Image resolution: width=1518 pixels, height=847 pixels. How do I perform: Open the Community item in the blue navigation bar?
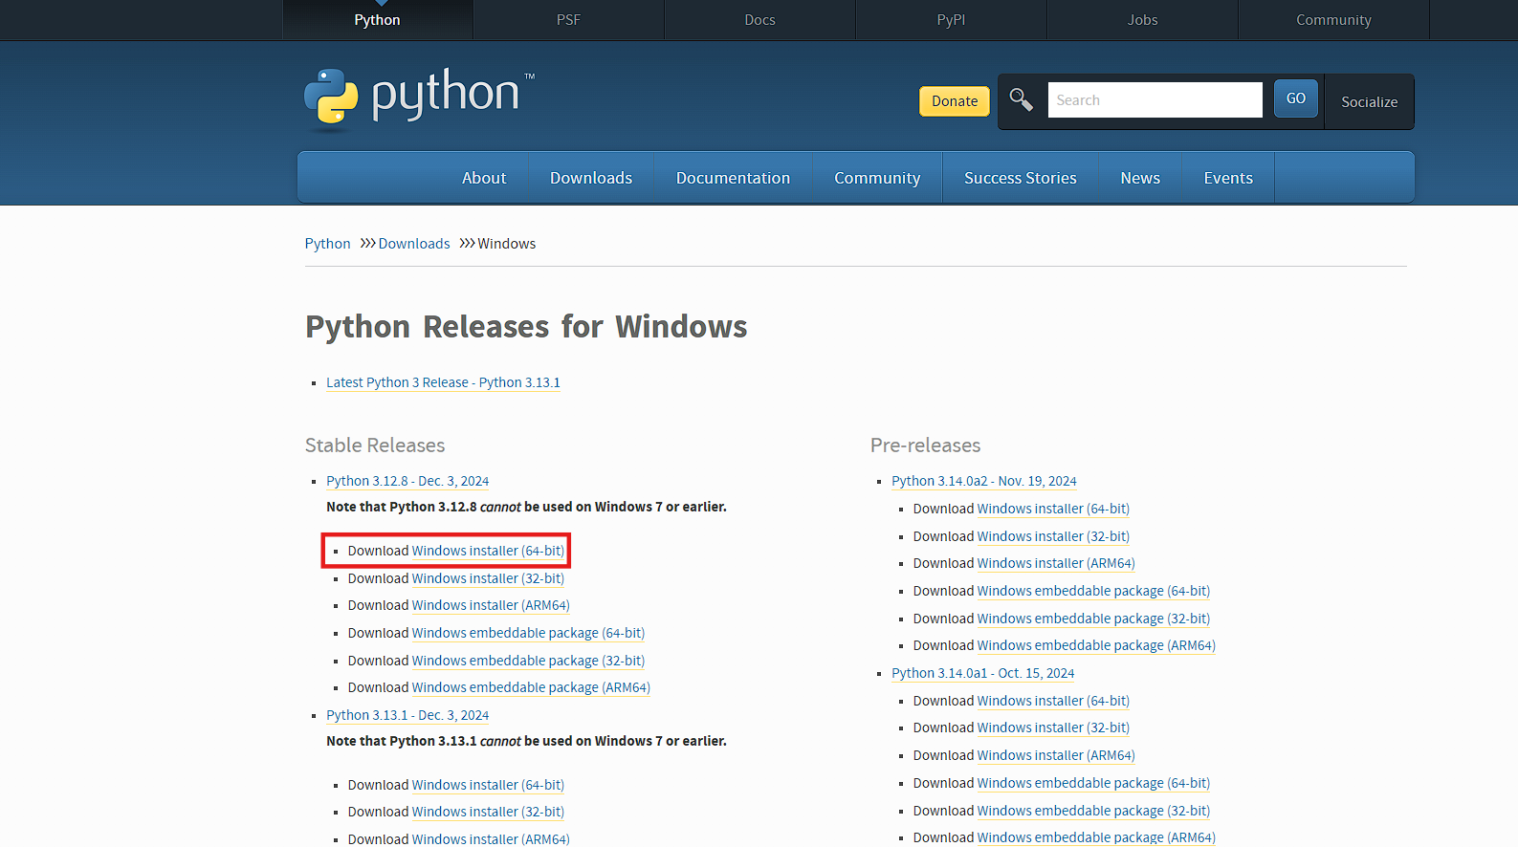pos(877,178)
